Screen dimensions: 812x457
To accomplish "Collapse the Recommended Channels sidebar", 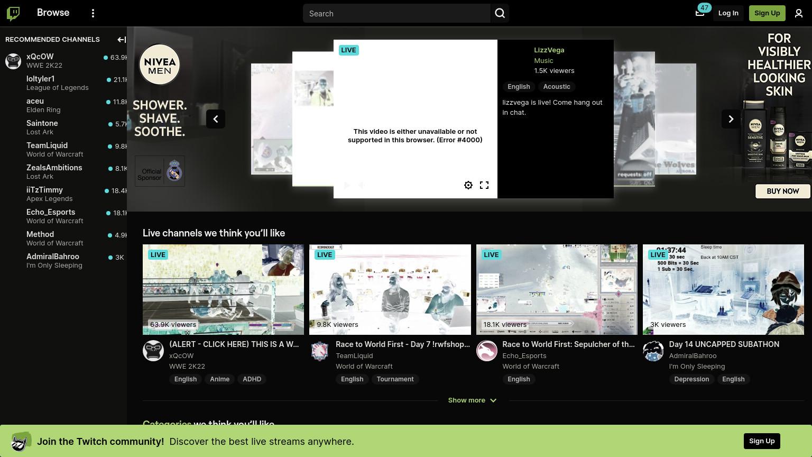I will click(121, 40).
